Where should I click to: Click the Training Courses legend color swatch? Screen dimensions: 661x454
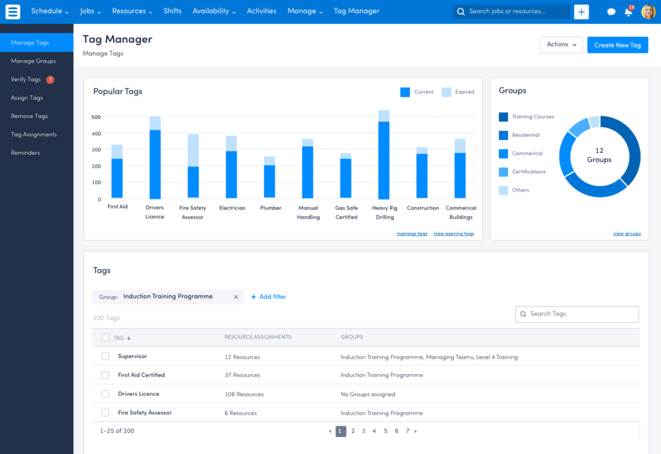(x=503, y=117)
